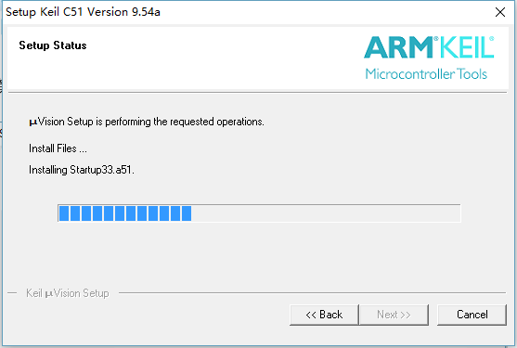Click the greyed-out Next >> button
Viewport: 517px width, 348px height.
[x=394, y=315]
